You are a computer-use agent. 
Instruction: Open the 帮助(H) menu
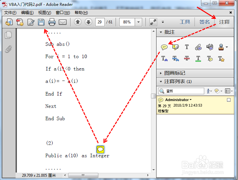[x=81, y=13]
